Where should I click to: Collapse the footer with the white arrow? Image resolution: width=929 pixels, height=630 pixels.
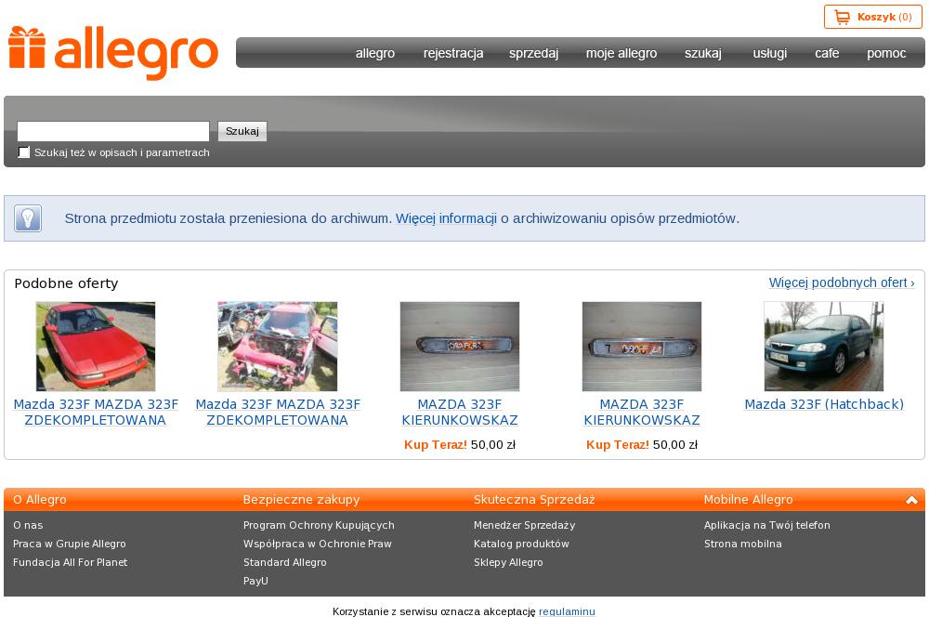[911, 500]
